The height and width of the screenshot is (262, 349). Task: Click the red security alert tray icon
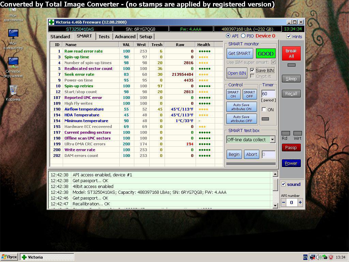pyautogui.click(x=331, y=257)
